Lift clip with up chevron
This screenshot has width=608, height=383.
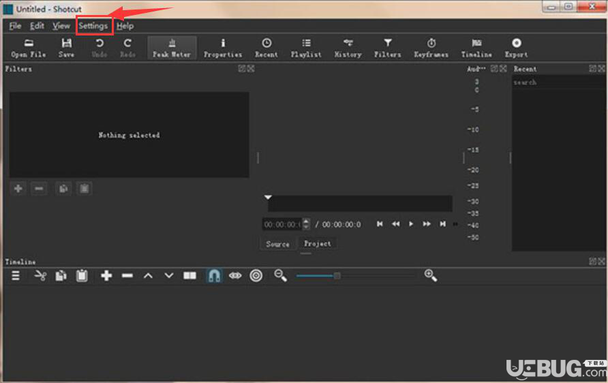click(x=148, y=275)
